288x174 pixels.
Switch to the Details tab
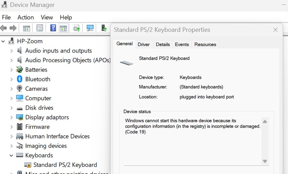click(163, 44)
